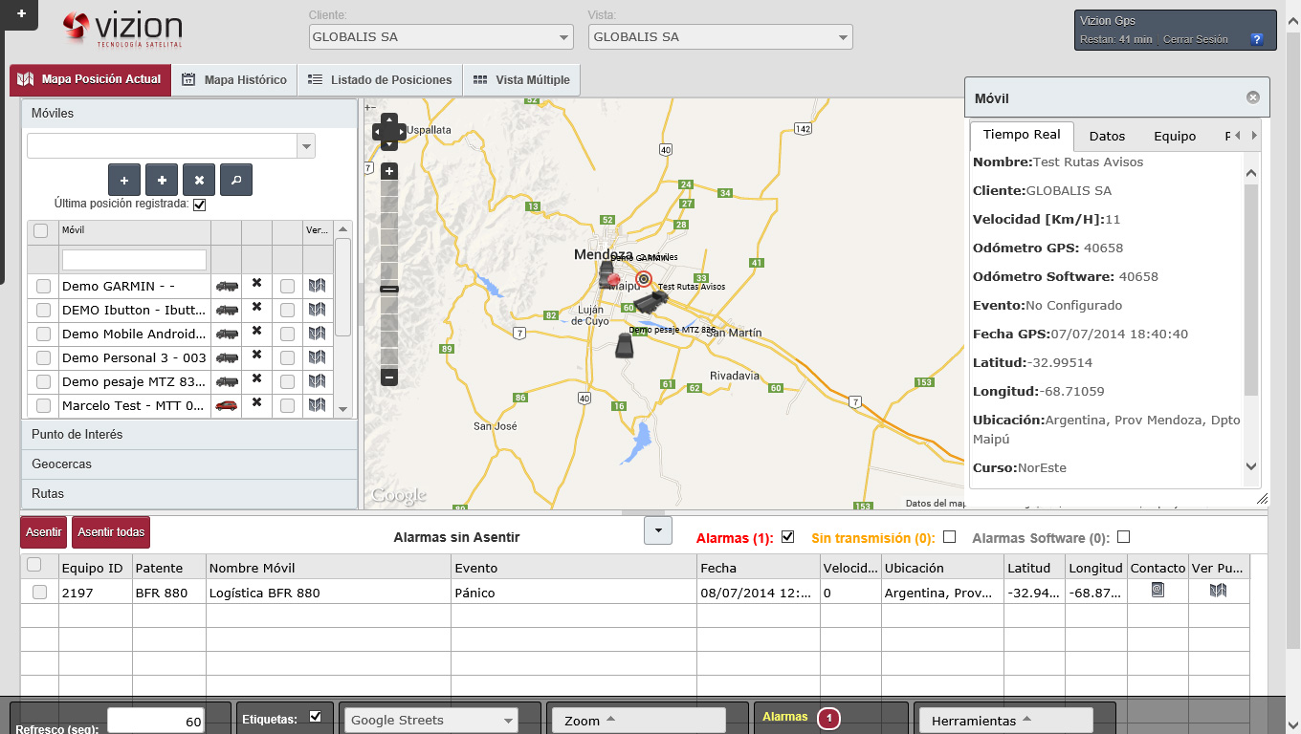Viewport: 1301px width, 734px height.
Task: Check the select-all box in Móvil list header
Action: (x=41, y=230)
